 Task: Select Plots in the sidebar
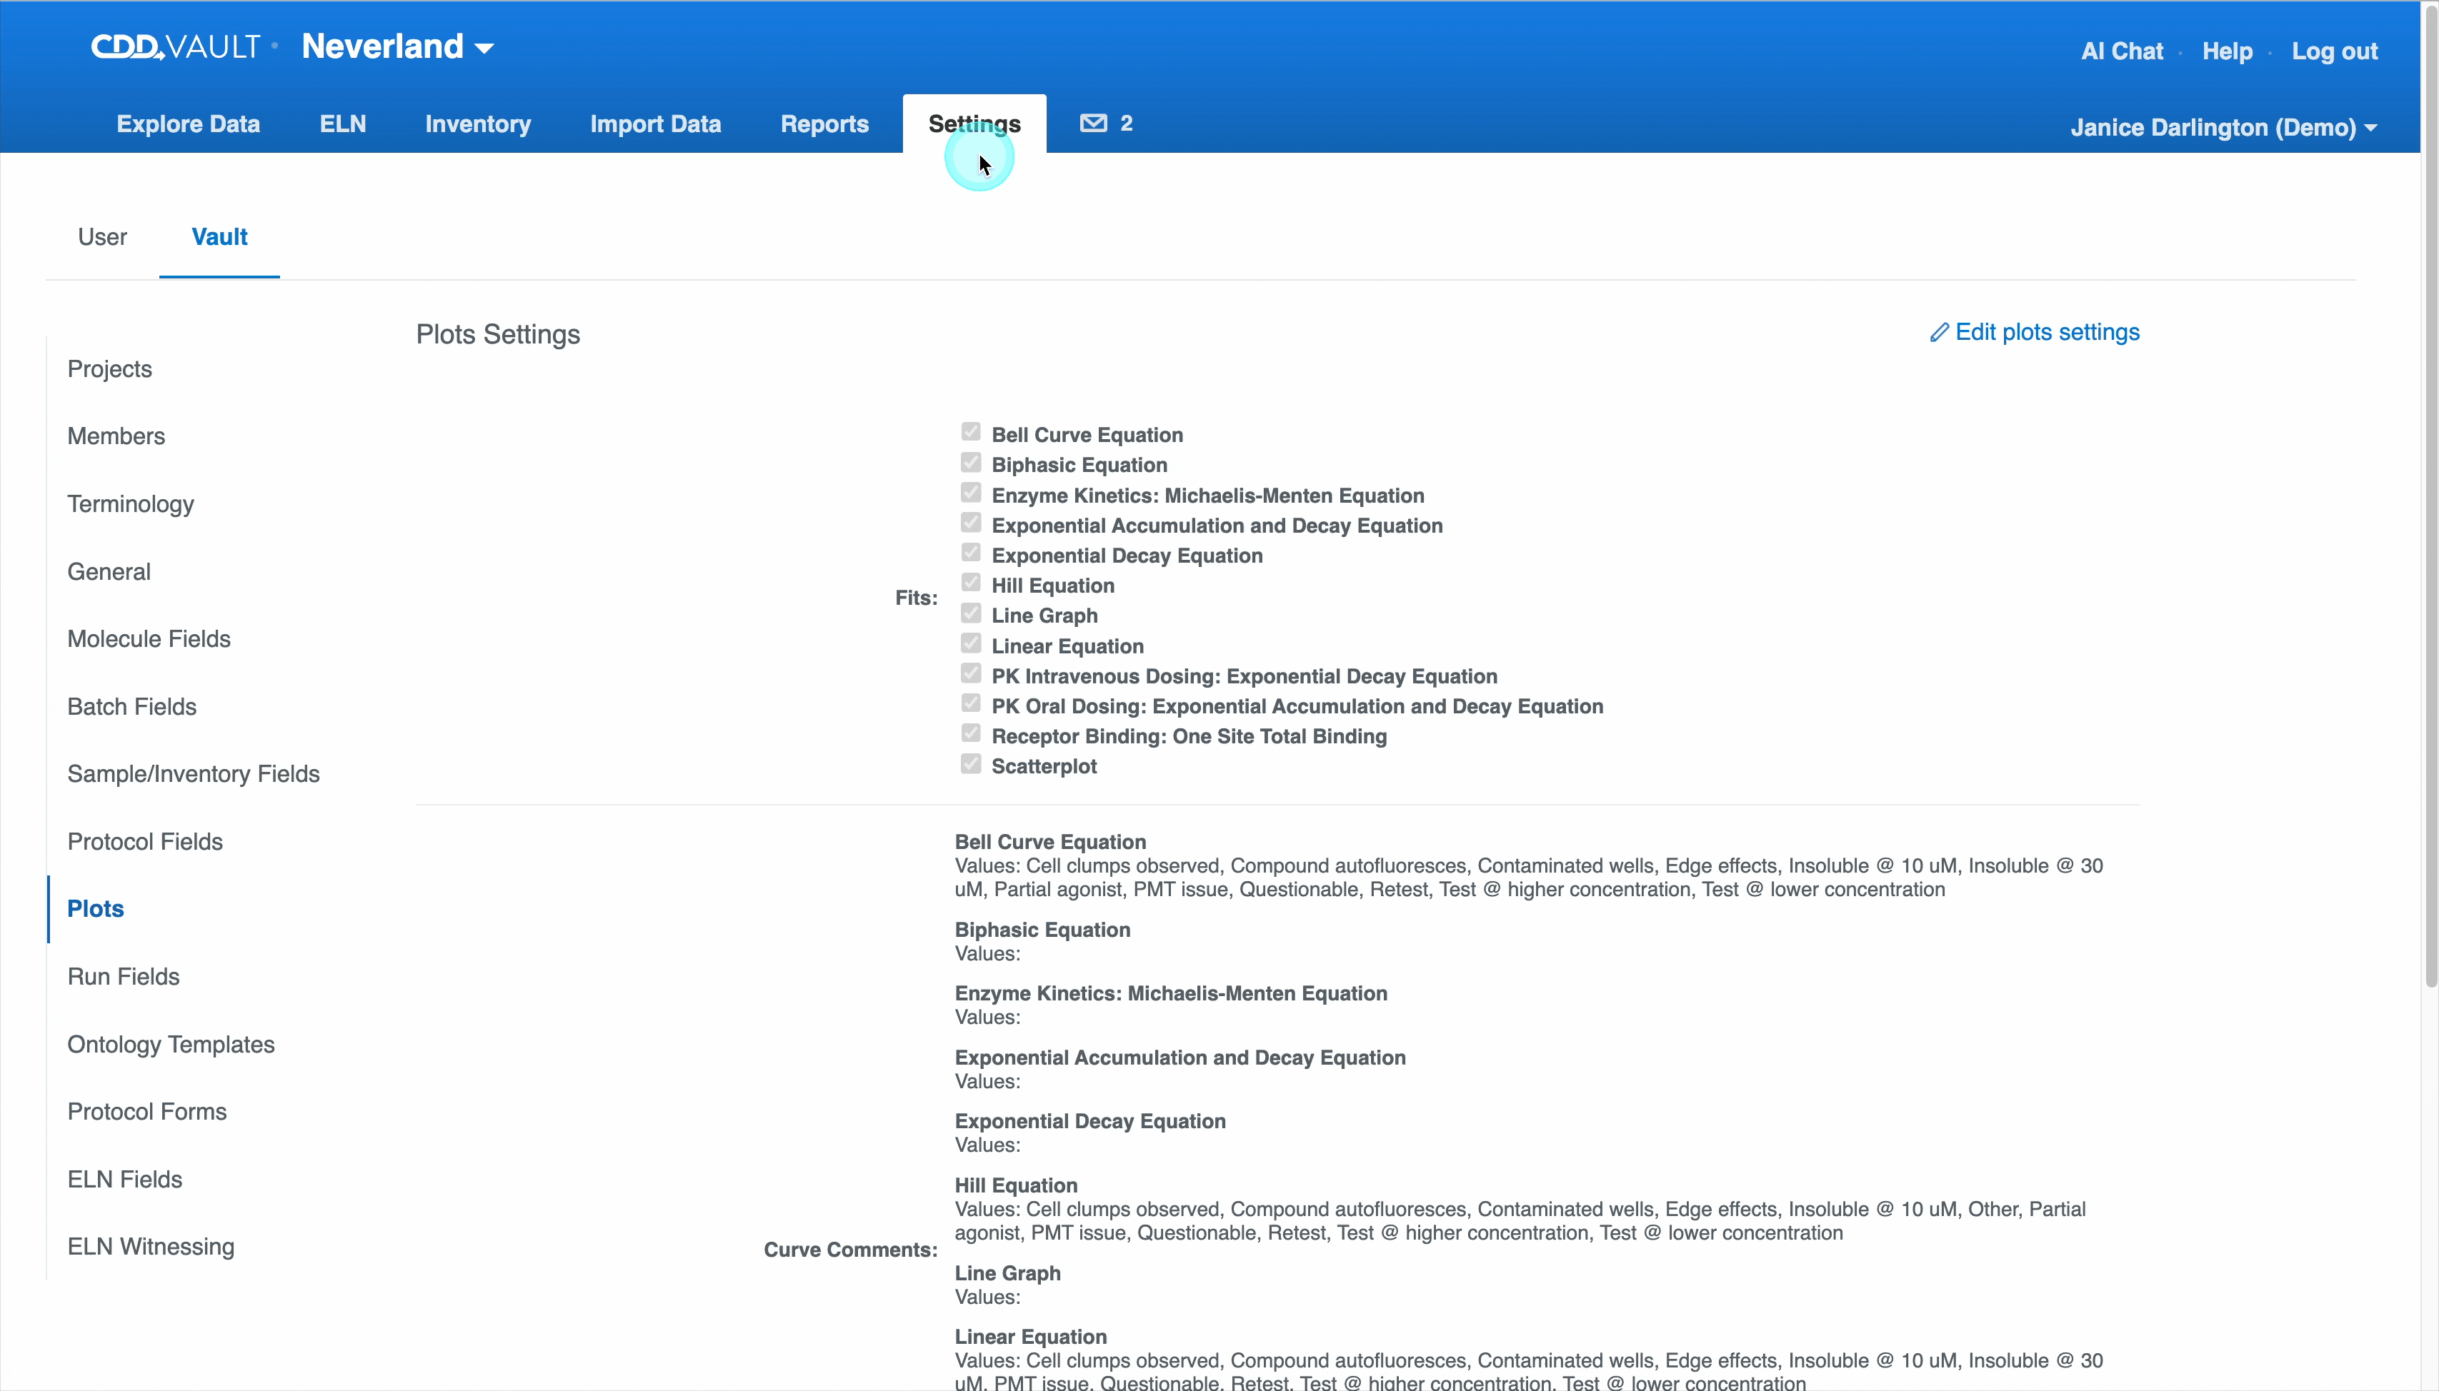click(x=96, y=908)
